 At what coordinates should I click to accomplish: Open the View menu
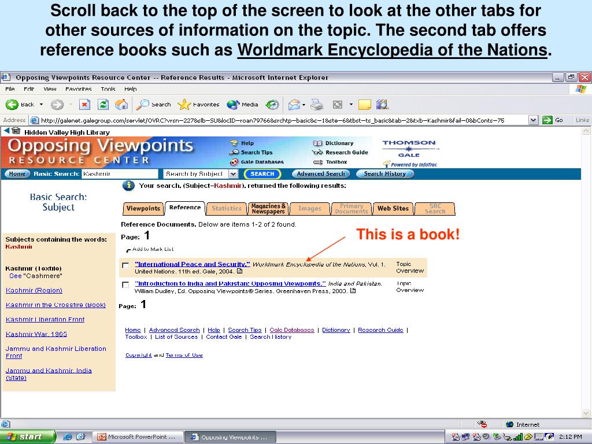point(50,89)
